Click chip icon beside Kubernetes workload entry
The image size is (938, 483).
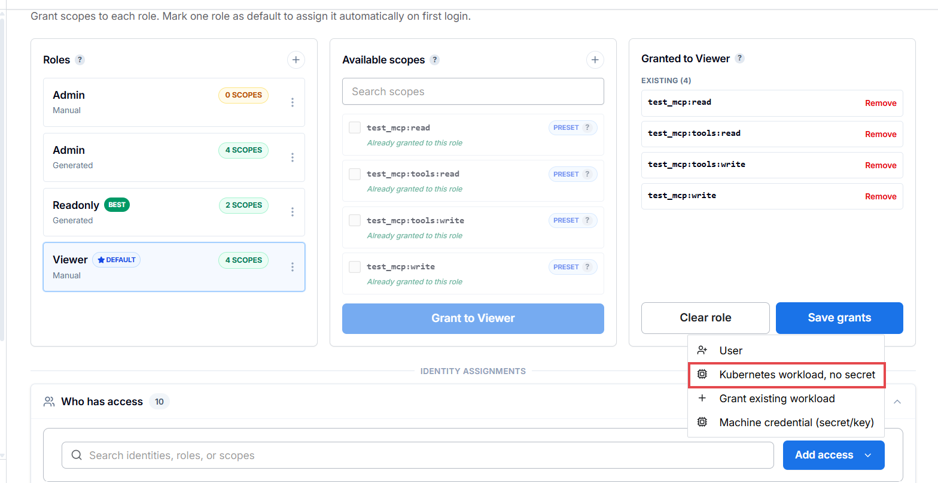coord(702,375)
